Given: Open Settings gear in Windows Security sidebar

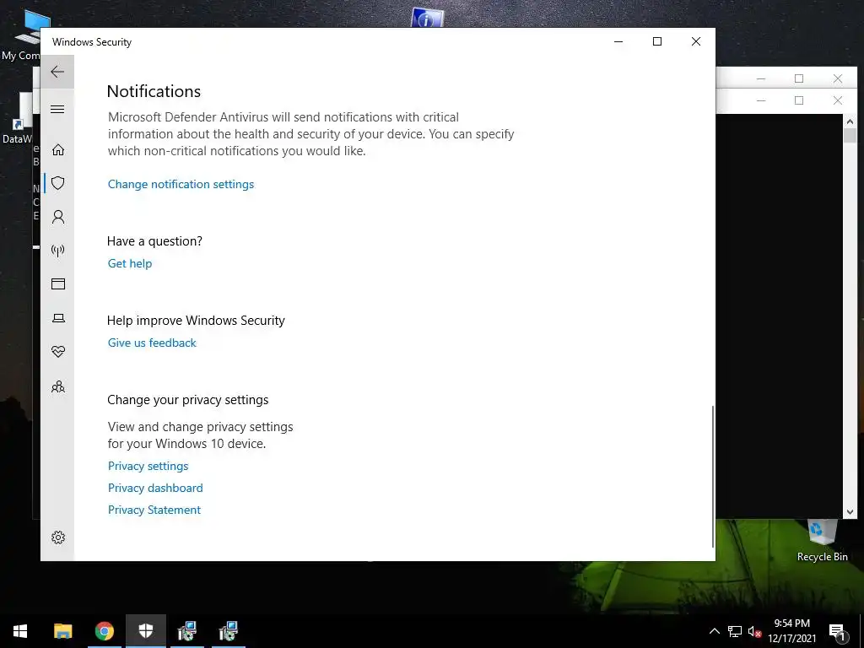Looking at the screenshot, I should pyautogui.click(x=58, y=537).
